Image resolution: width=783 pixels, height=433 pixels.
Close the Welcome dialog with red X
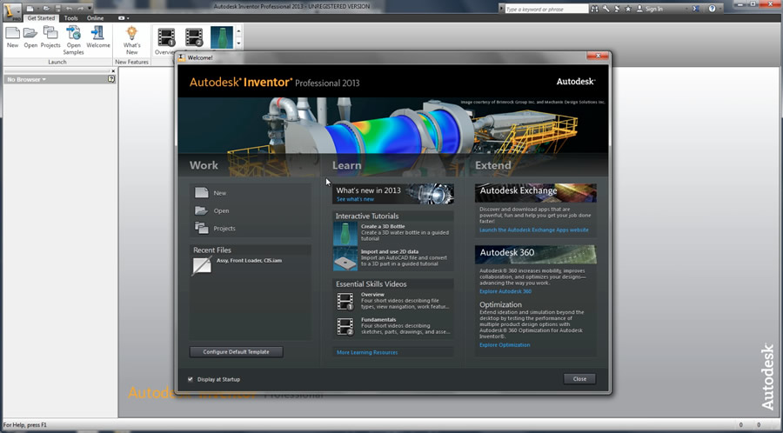[597, 56]
